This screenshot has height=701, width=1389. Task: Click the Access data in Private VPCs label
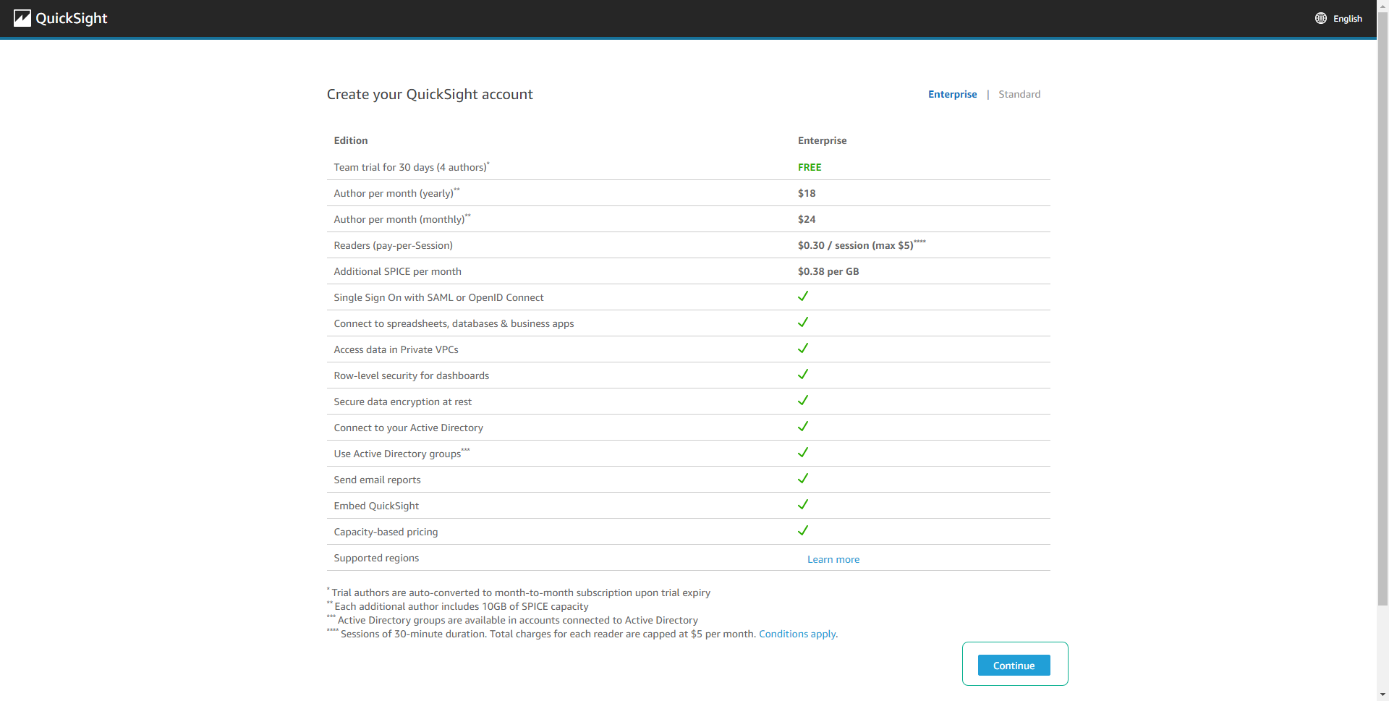click(396, 349)
